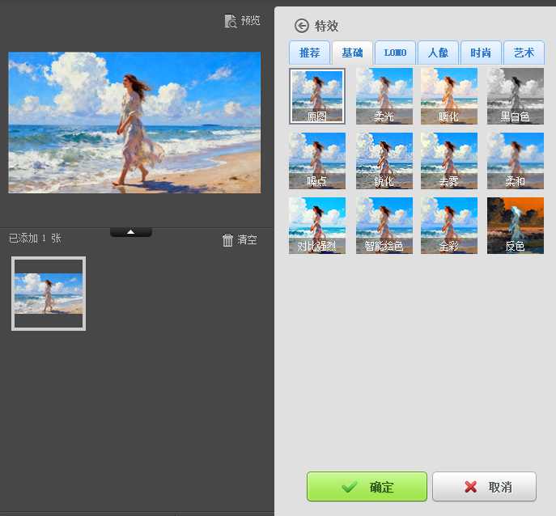Select the 艺术 tab
556x516 pixels.
coord(524,53)
